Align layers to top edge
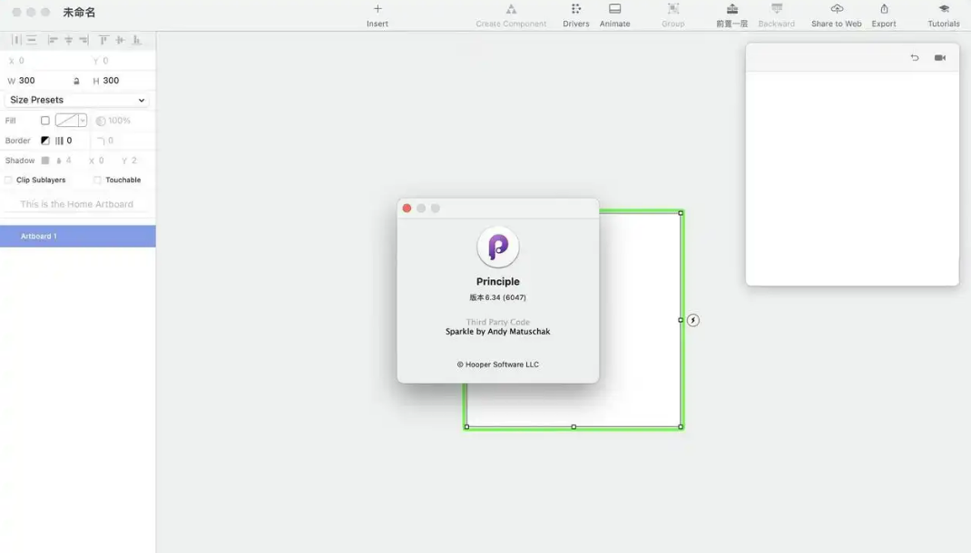Screen dimensions: 971x553 coord(103,40)
